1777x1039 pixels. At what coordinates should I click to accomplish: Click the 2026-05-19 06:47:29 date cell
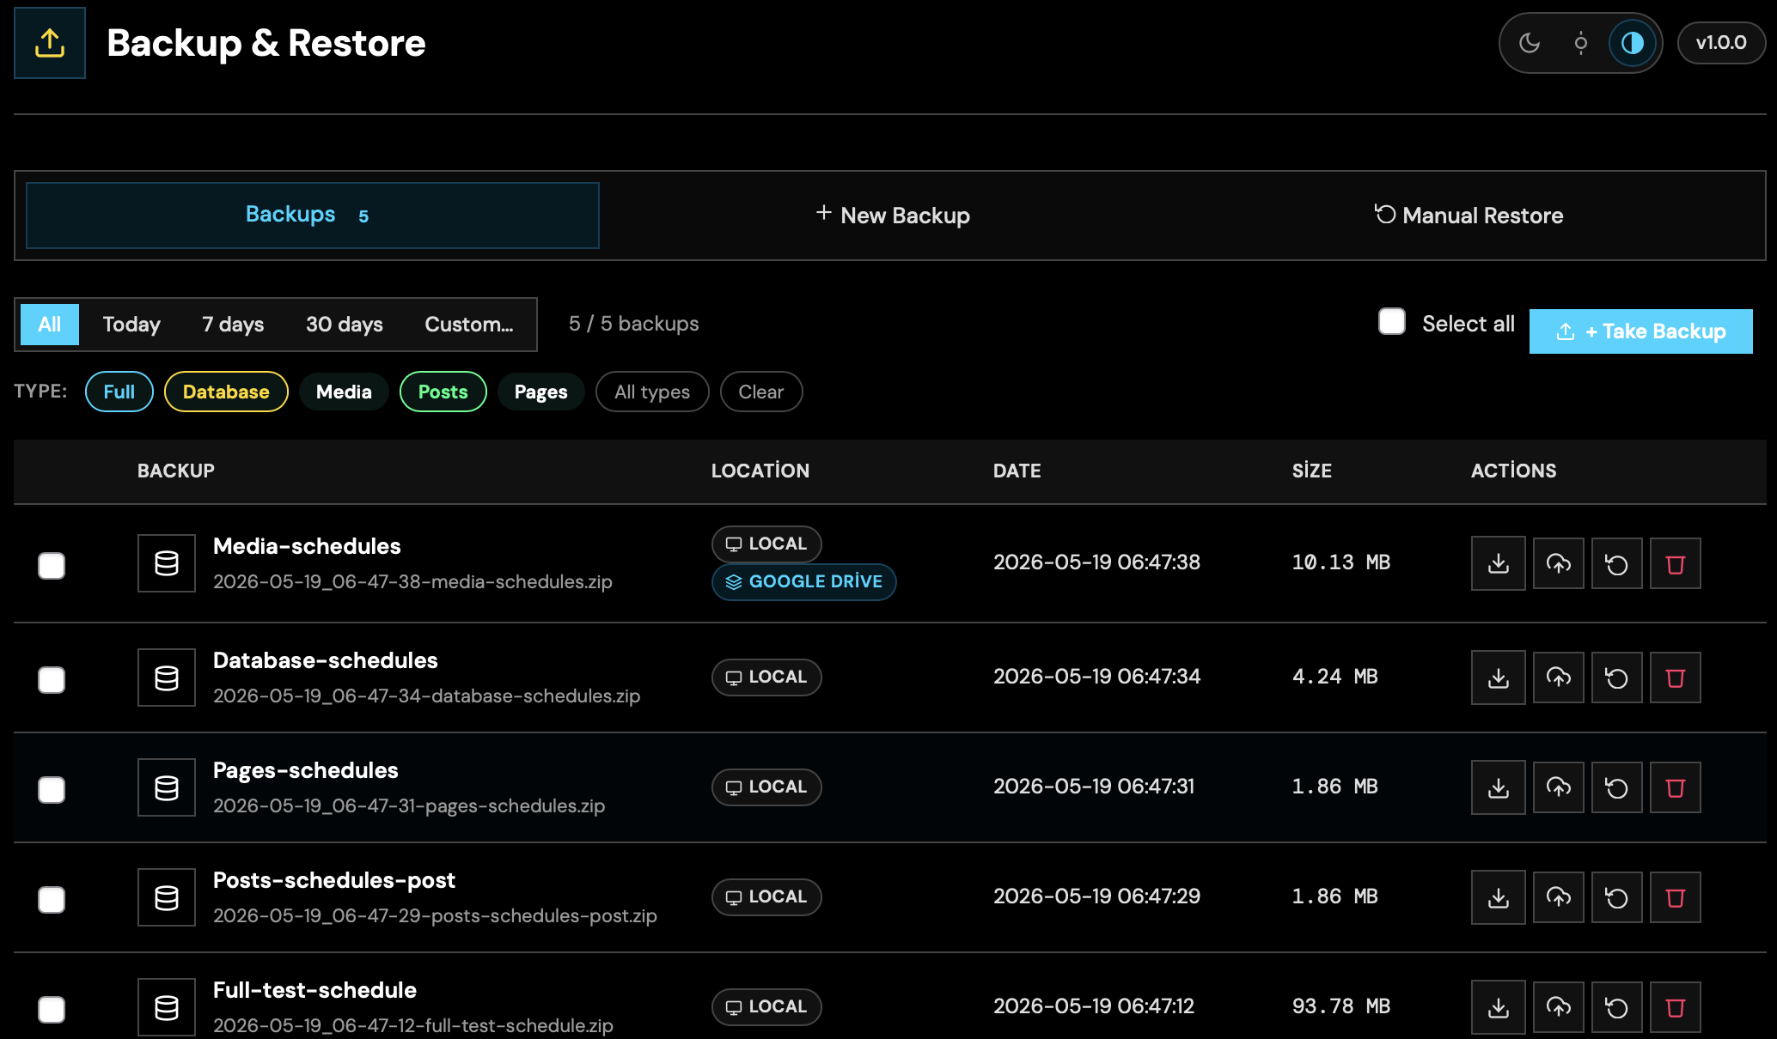[1097, 896]
